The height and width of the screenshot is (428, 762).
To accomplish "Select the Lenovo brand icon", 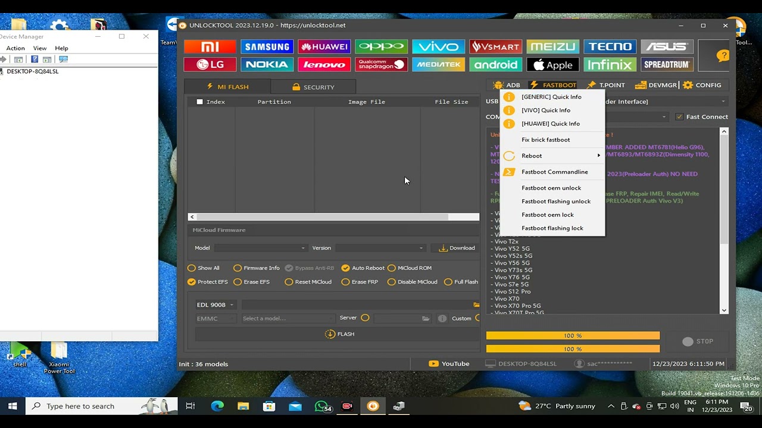I will click(x=324, y=64).
